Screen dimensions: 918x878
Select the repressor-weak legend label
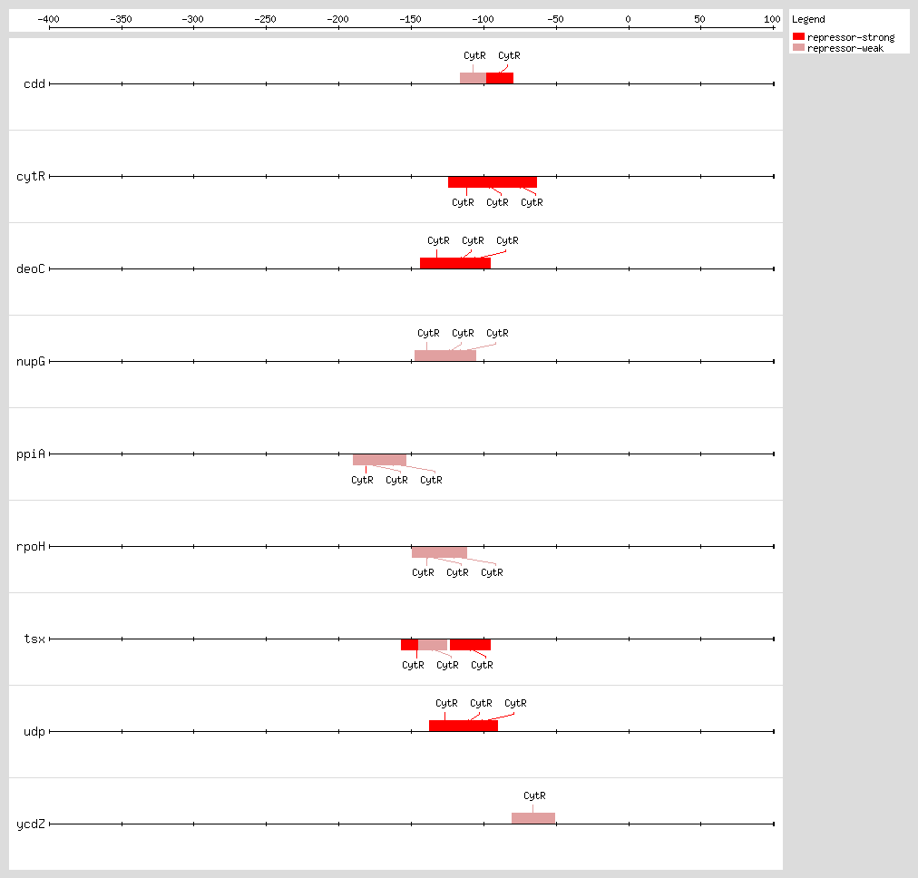845,49
